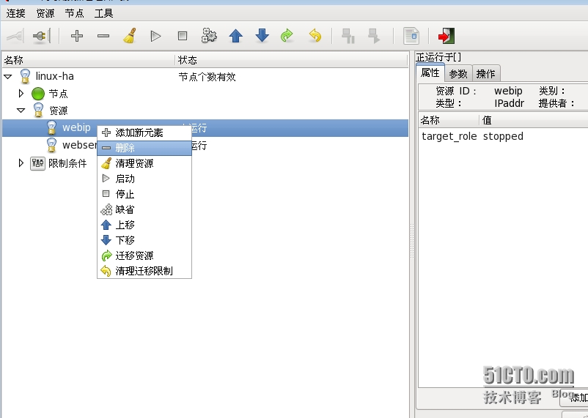The height and width of the screenshot is (418, 588).
Task: Click the gray active node toolbar icon
Action: click(x=374, y=36)
